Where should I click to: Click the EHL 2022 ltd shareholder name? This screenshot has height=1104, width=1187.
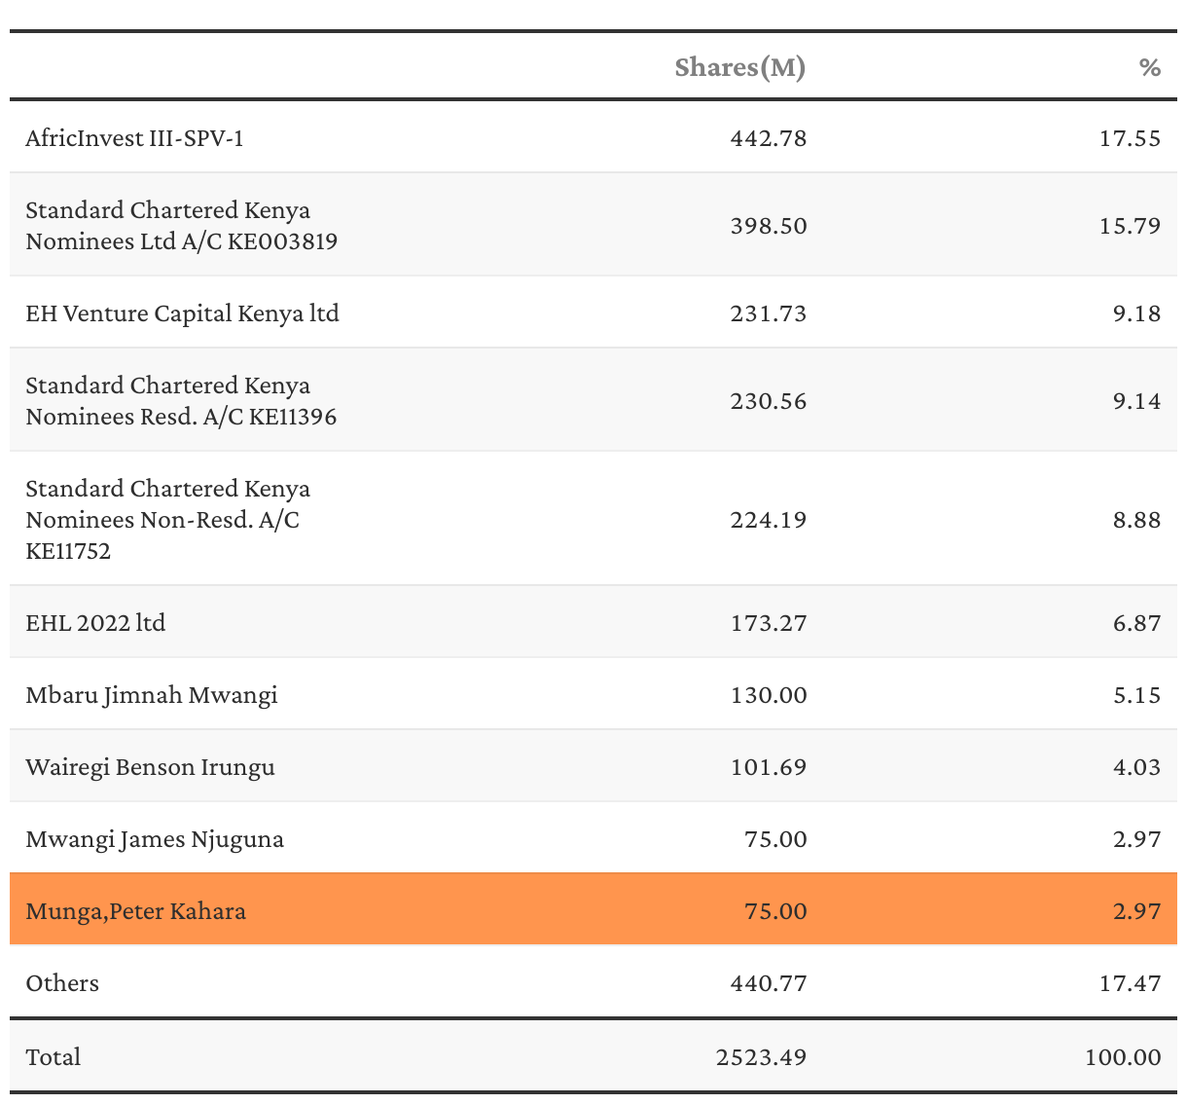pos(95,623)
